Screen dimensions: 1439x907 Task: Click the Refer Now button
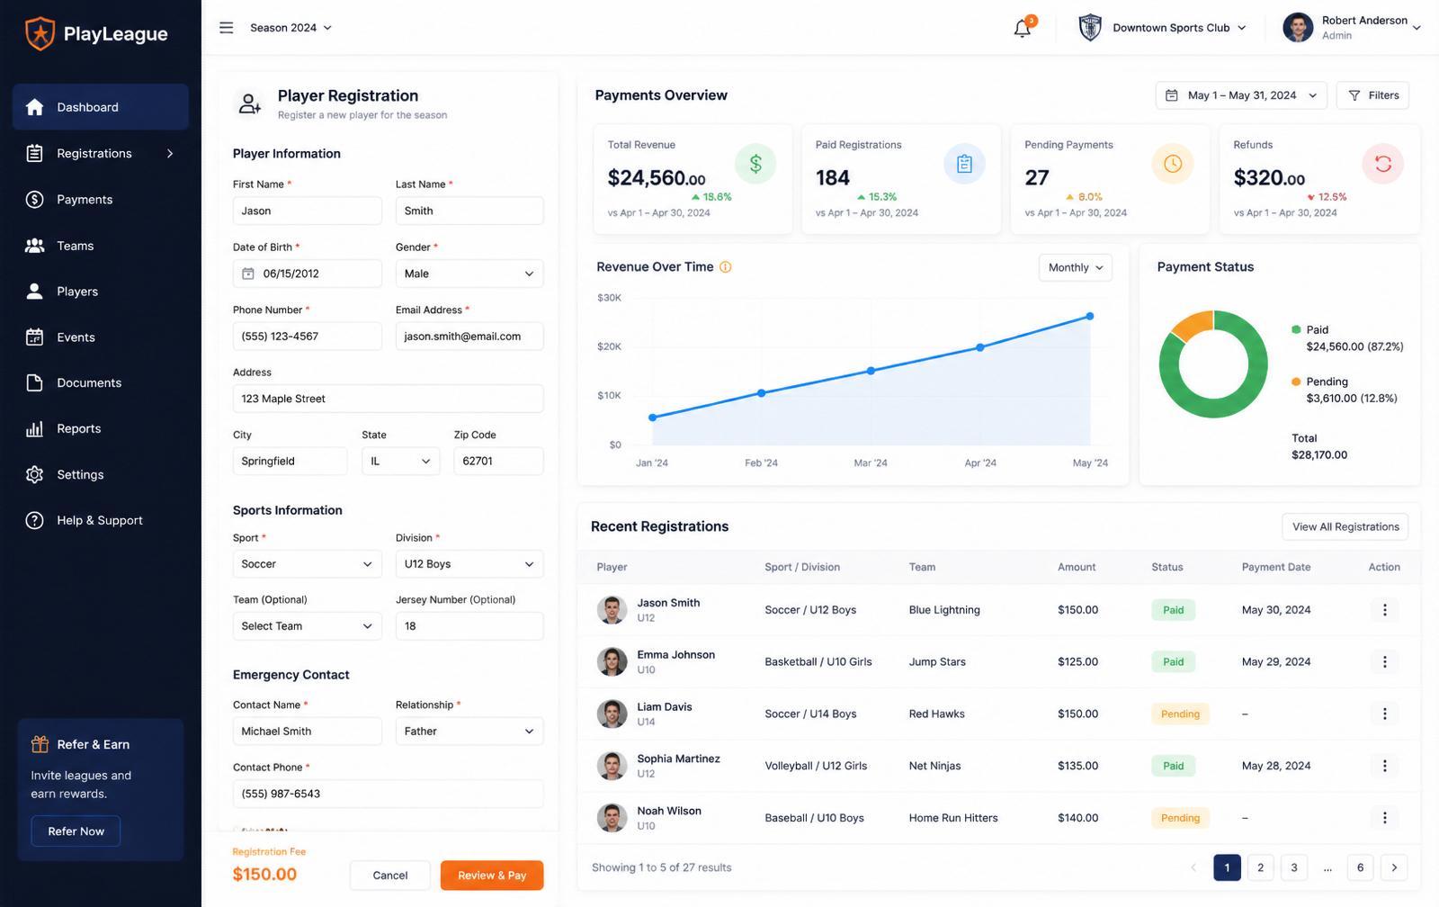76,831
